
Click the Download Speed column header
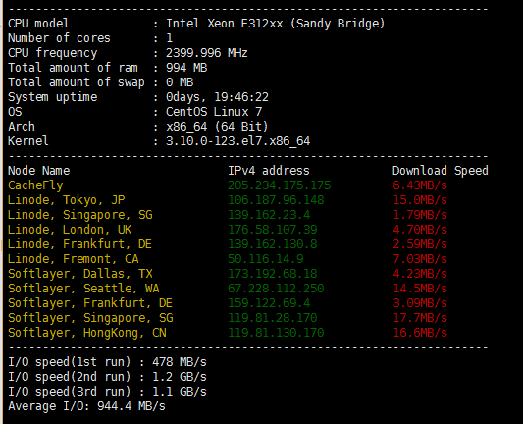(441, 171)
